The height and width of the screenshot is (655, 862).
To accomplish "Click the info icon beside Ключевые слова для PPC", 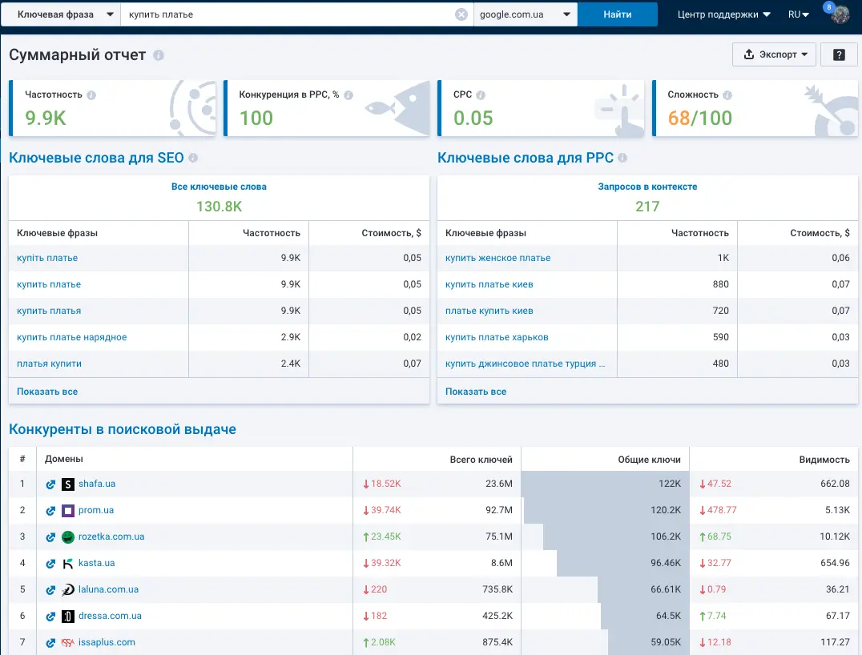I will pos(622,158).
